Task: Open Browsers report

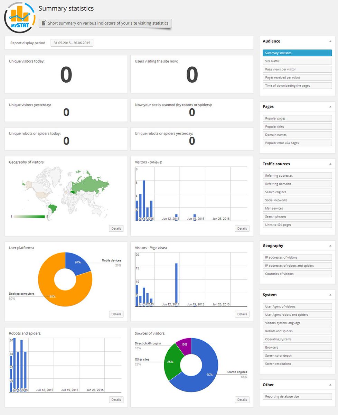Action: pyautogui.click(x=297, y=348)
